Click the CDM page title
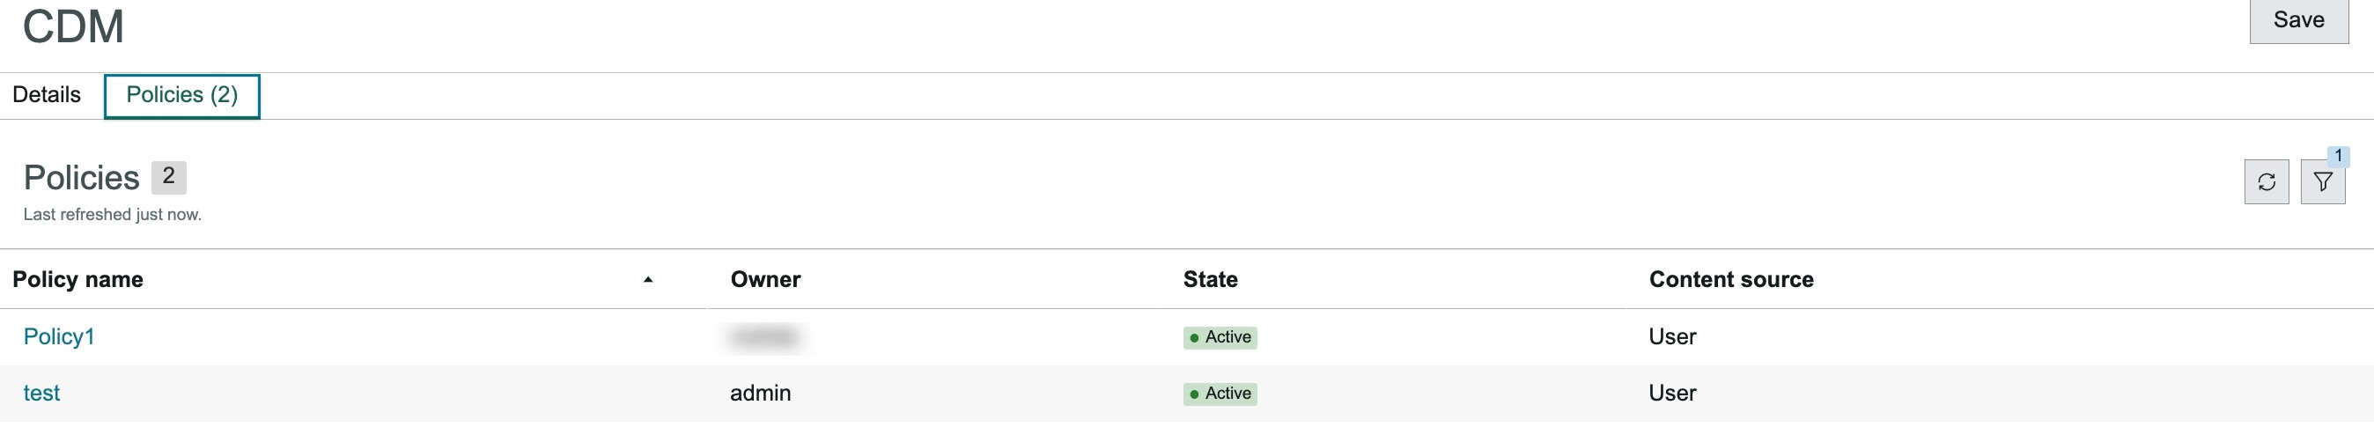 (74, 26)
